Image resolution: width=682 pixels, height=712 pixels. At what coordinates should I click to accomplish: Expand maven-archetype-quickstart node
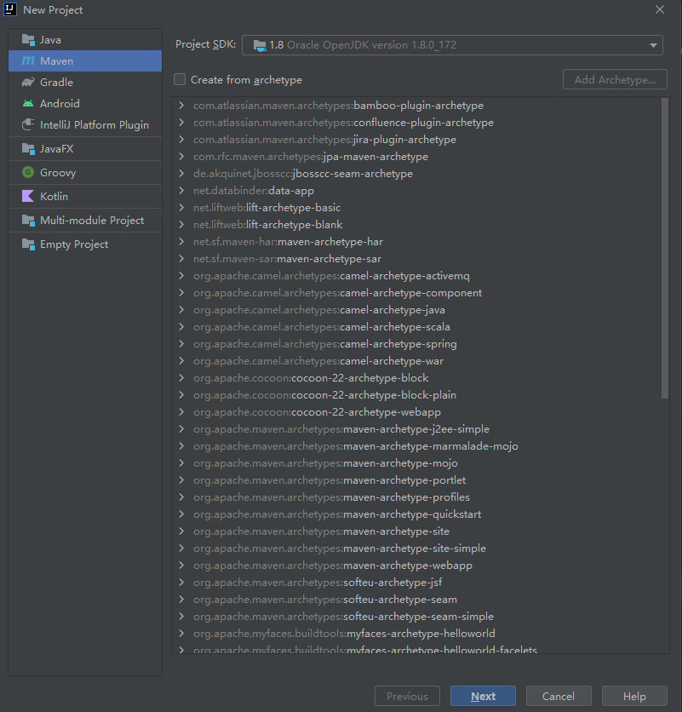(181, 514)
